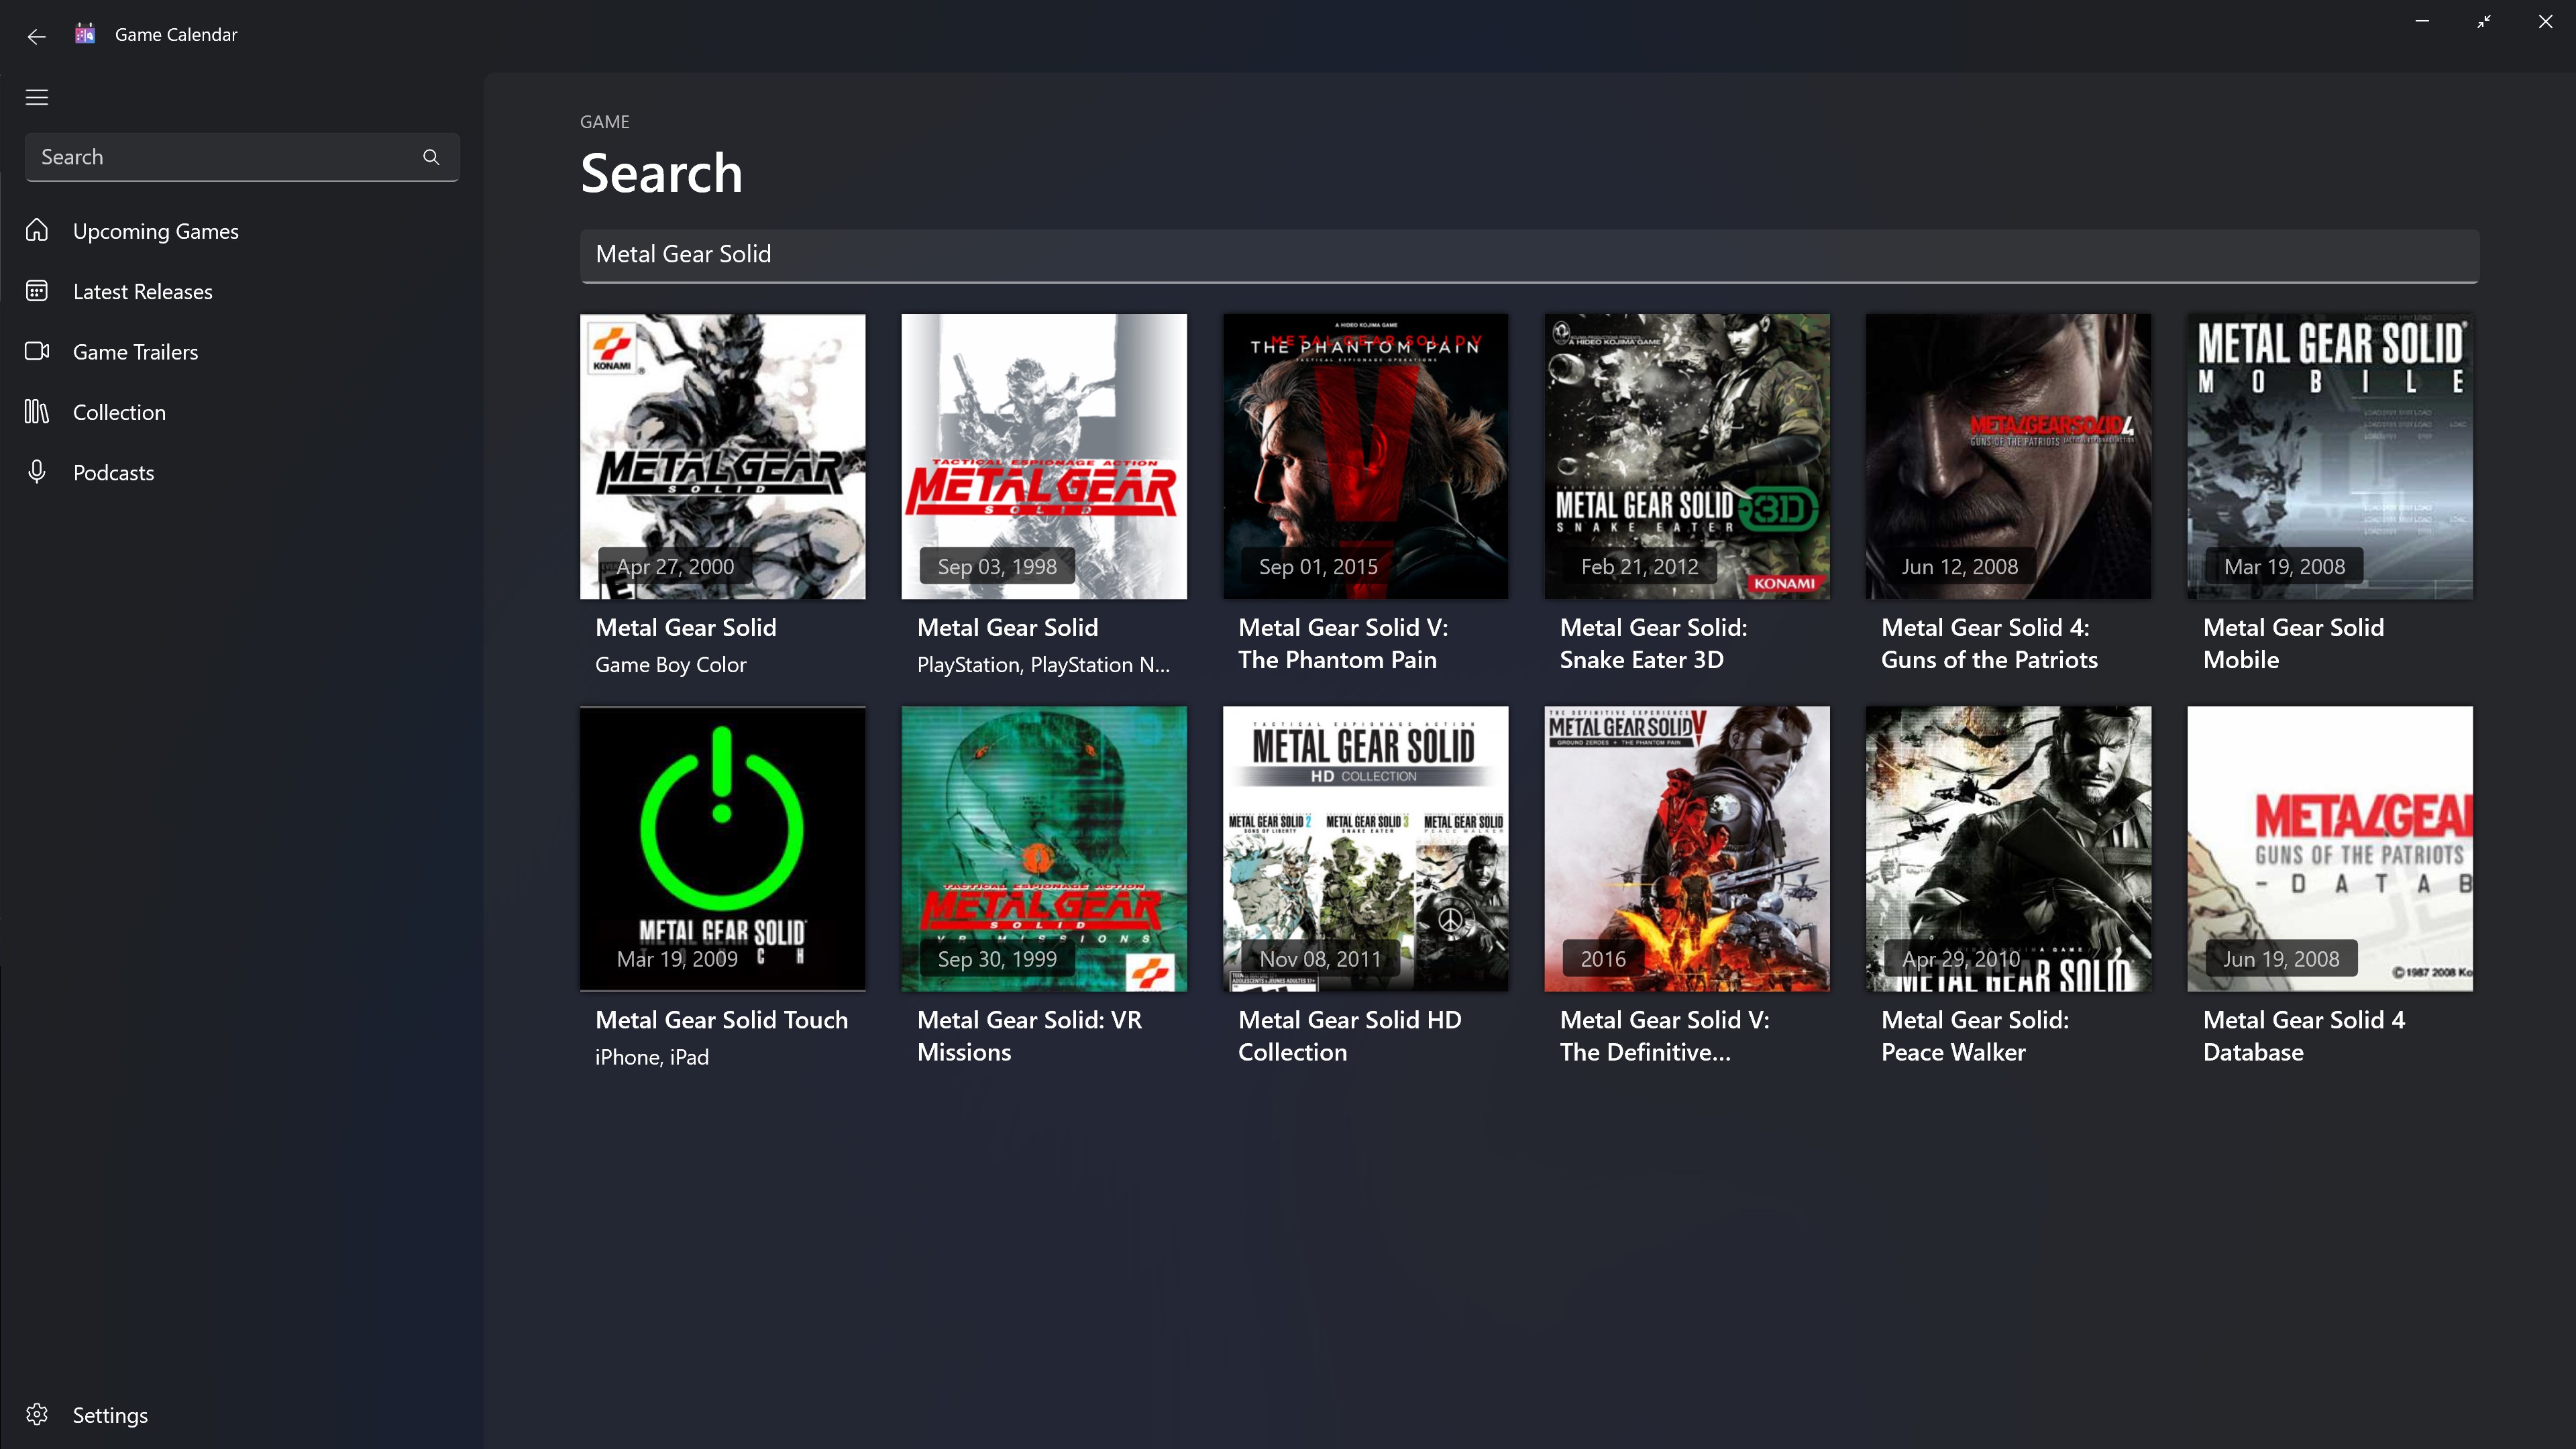Click the Collection library icon
This screenshot has width=2576, height=1449.
pos(37,412)
